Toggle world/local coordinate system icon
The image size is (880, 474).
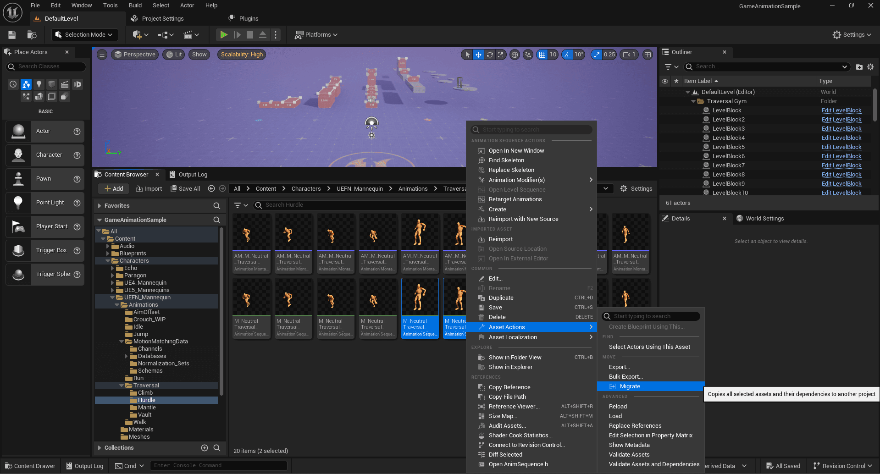click(515, 55)
